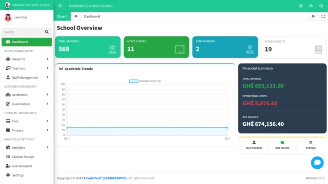Click the person icon on Staff Members card
This screenshot has height=184, width=328.
(x=250, y=49)
